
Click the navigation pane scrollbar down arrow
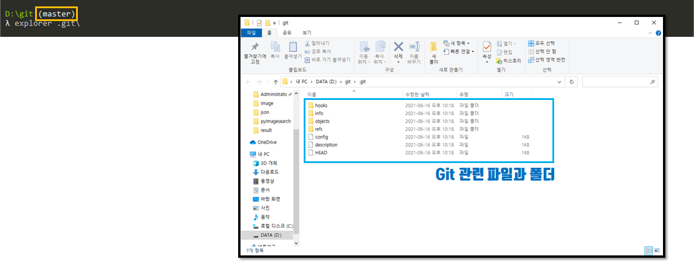click(x=297, y=244)
